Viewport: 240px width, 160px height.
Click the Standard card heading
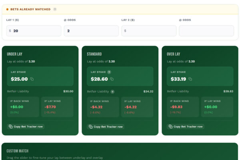point(94,54)
